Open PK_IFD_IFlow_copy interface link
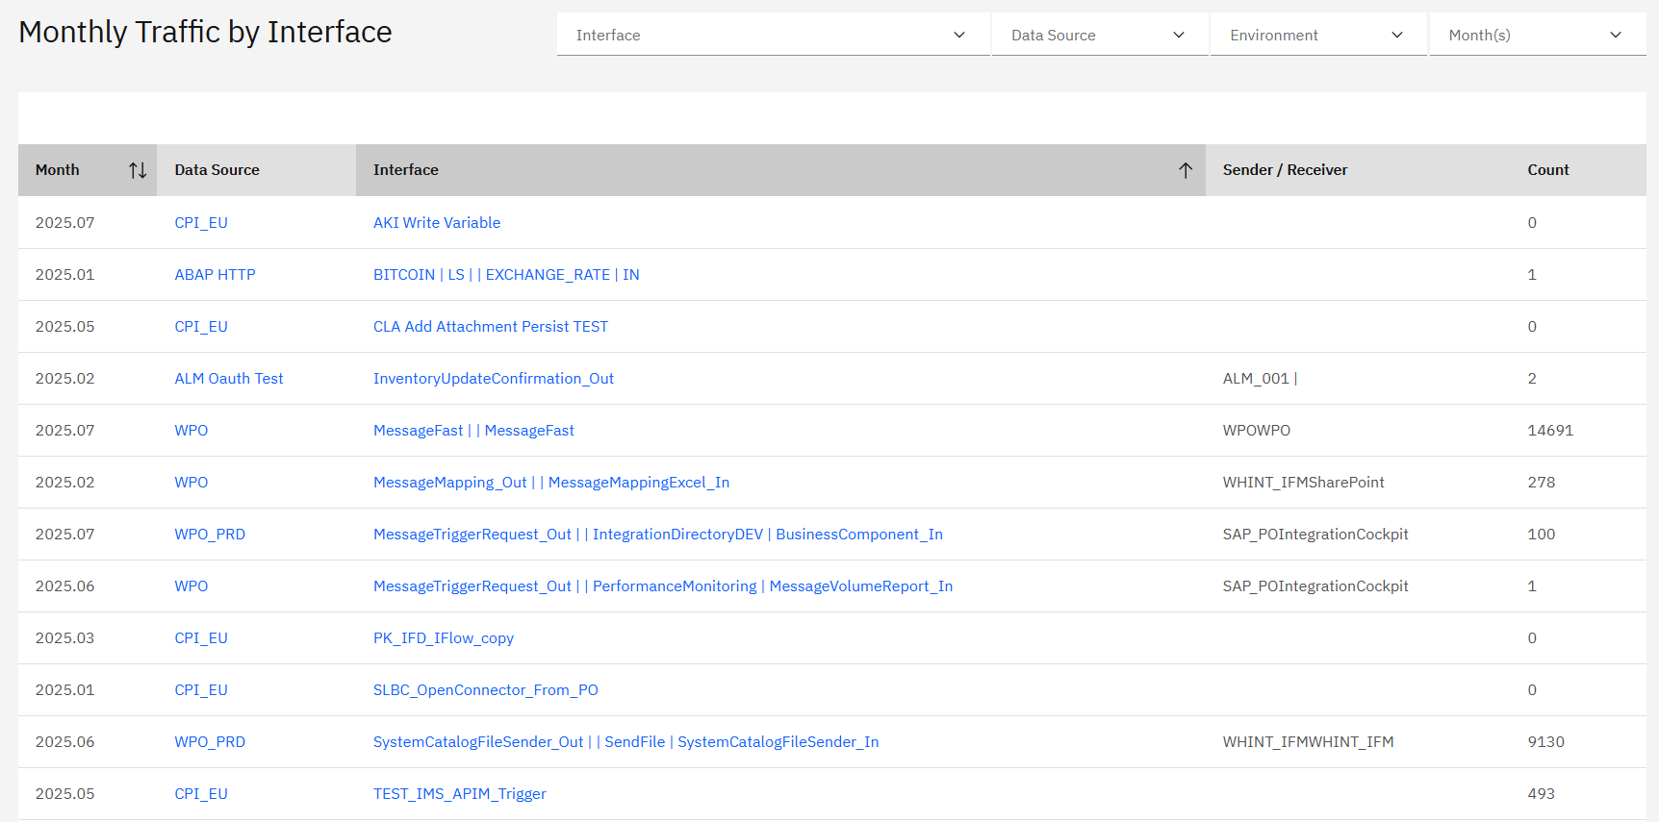 [x=444, y=637]
